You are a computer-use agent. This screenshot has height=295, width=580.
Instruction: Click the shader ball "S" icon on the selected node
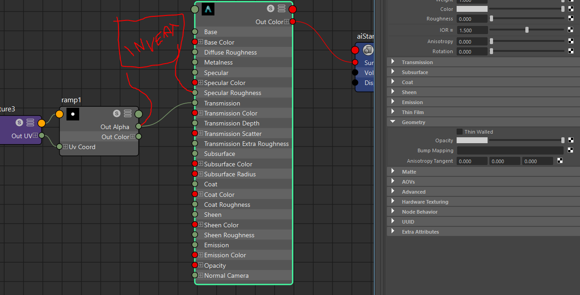[x=270, y=8]
